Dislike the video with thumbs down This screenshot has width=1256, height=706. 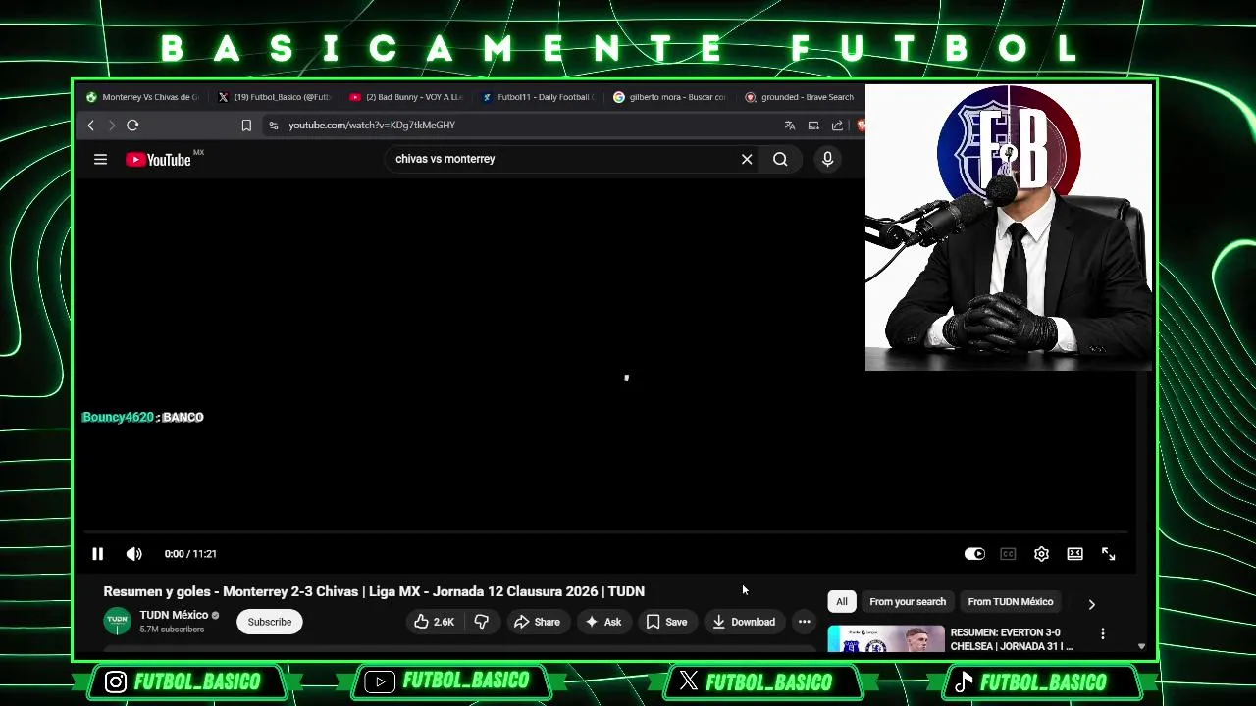coord(482,622)
